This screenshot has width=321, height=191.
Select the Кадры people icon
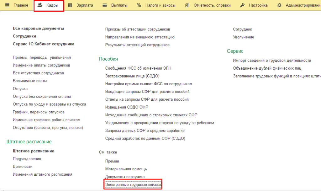tap(39, 5)
